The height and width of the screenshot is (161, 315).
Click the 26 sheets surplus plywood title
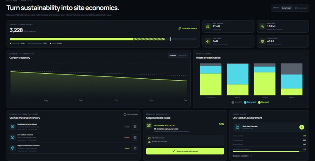tap(166, 129)
